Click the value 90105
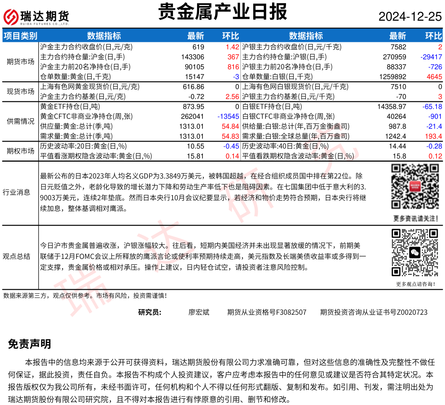The width and height of the screenshot is (445, 405). coord(194,67)
